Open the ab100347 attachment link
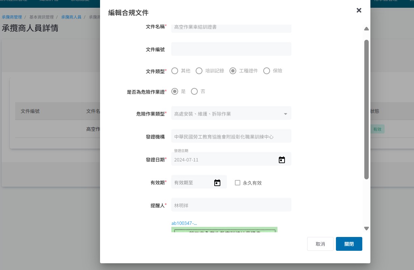The image size is (414, 270). pos(184,223)
